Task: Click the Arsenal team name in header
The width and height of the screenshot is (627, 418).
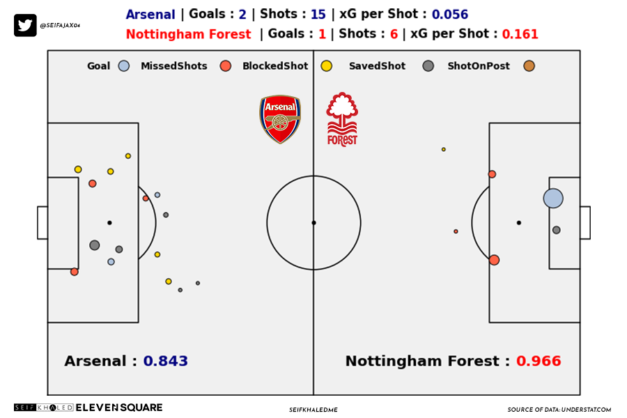Action: click(150, 15)
